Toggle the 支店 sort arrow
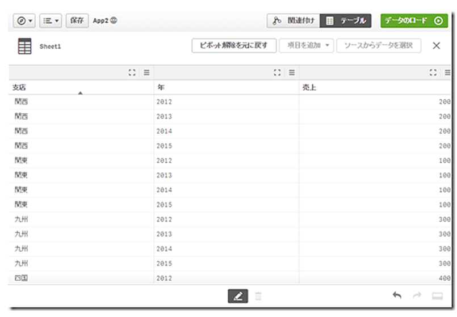457x317 pixels. [81, 93]
